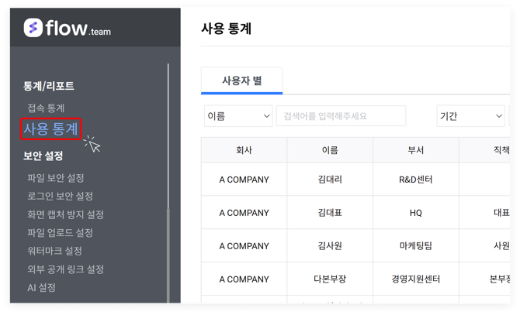Go to 로그인 보안 설정
This screenshot has height=315, width=520.
60,197
